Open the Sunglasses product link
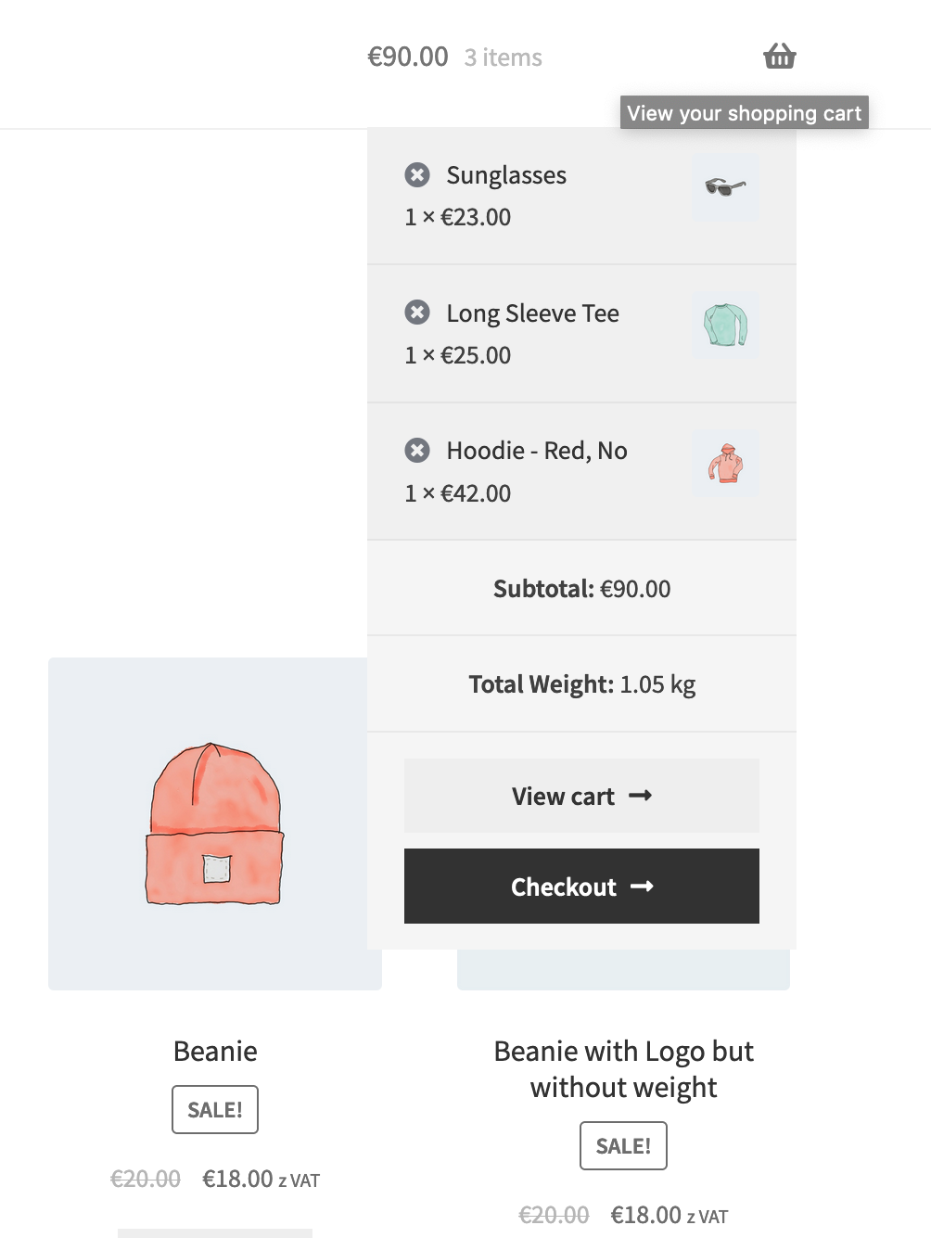Viewport: 931px width, 1238px height. (x=506, y=175)
